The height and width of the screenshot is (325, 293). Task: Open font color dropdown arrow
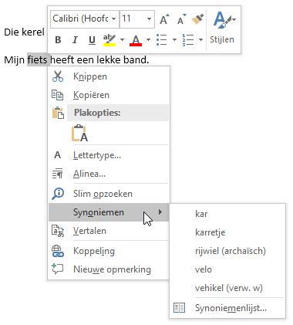(148, 40)
